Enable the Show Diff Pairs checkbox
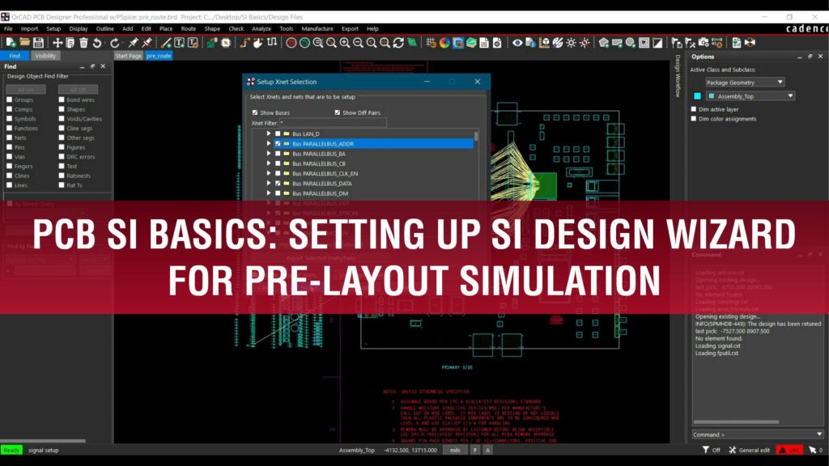Screen dimensions: 829x466 338,111
